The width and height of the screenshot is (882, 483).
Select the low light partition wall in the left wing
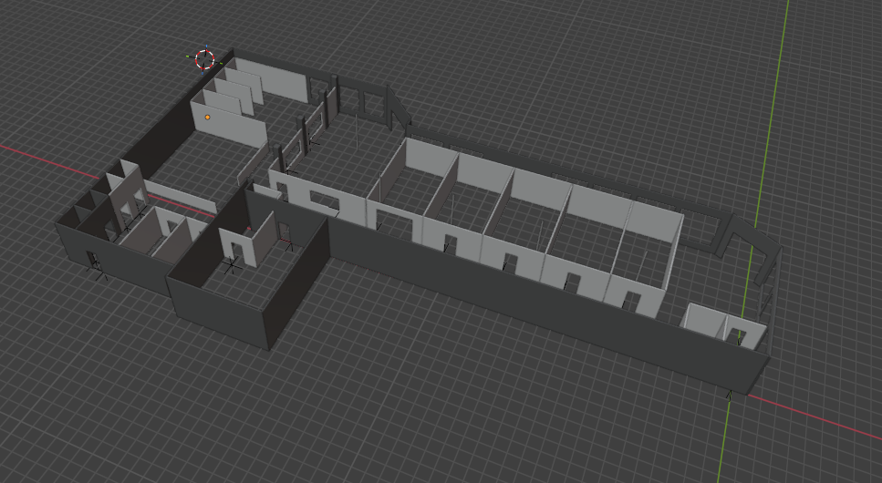[x=178, y=194]
